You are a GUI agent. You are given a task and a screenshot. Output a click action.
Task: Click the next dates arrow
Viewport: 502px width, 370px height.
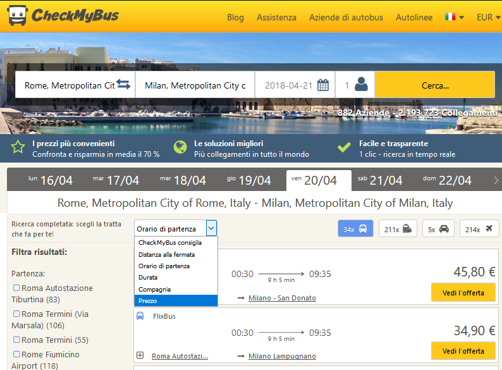tap(496, 180)
